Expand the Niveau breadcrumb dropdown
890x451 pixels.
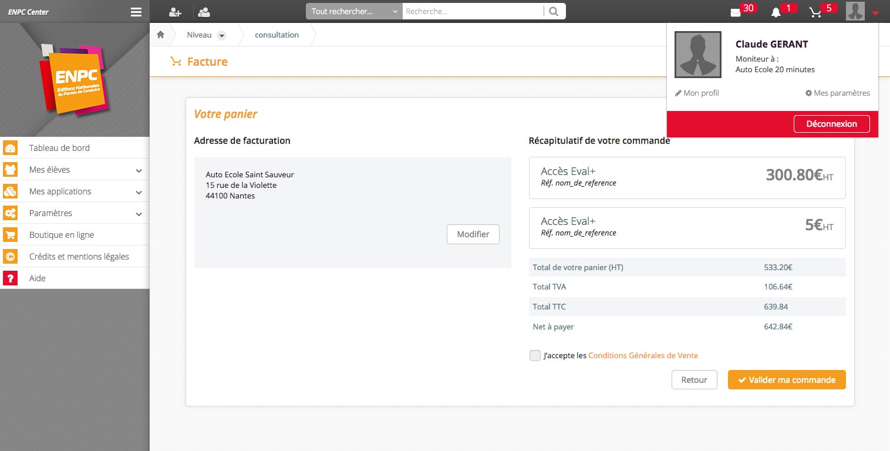(x=221, y=35)
